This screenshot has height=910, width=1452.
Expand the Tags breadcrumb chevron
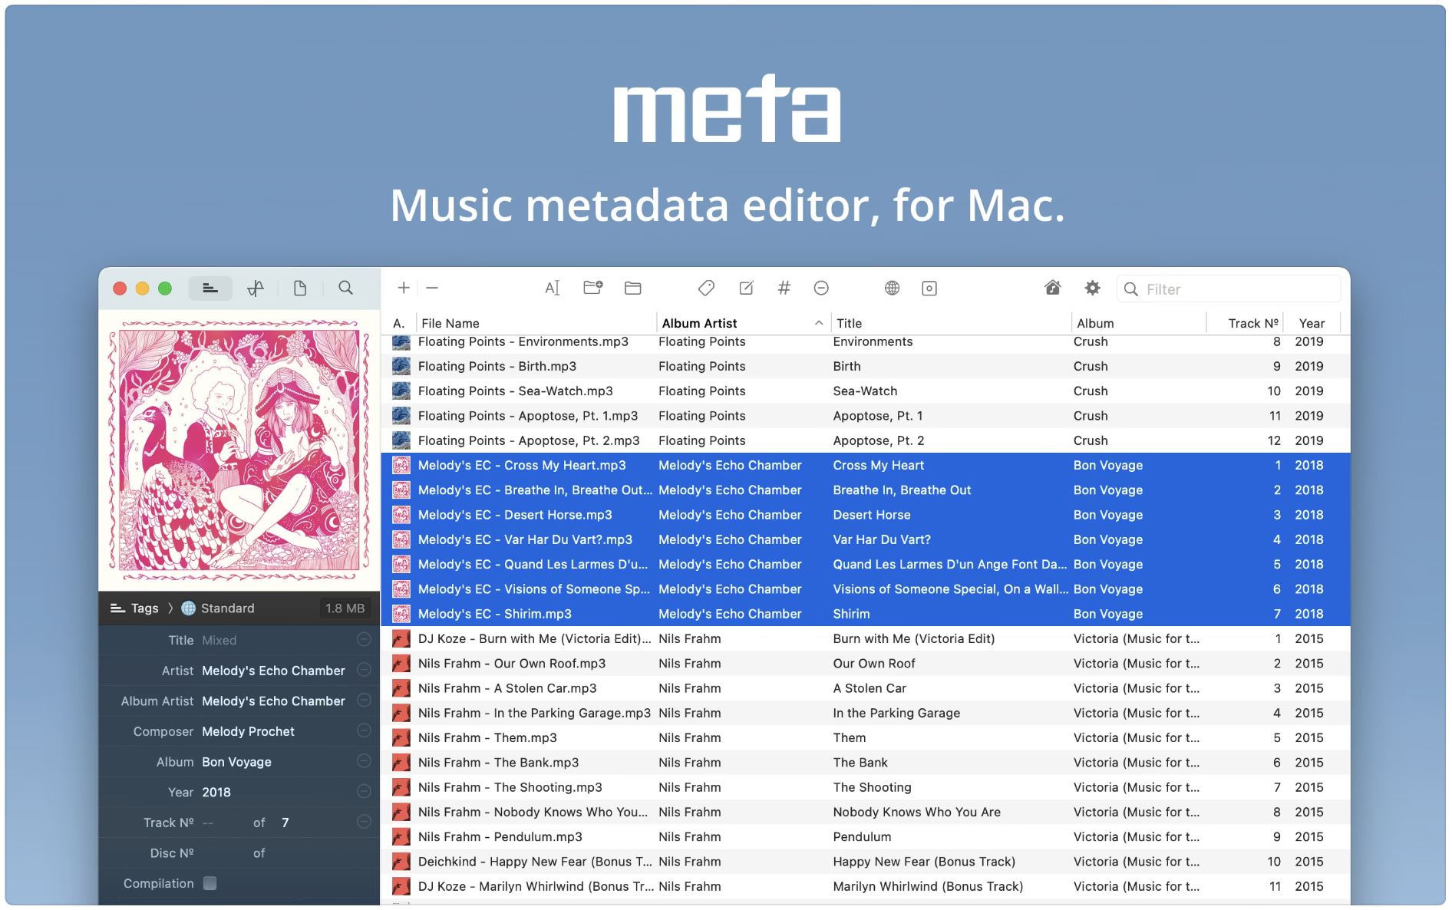click(x=170, y=608)
